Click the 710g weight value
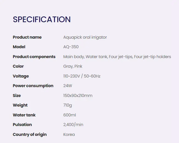This screenshot has height=143, width=179. (68, 105)
